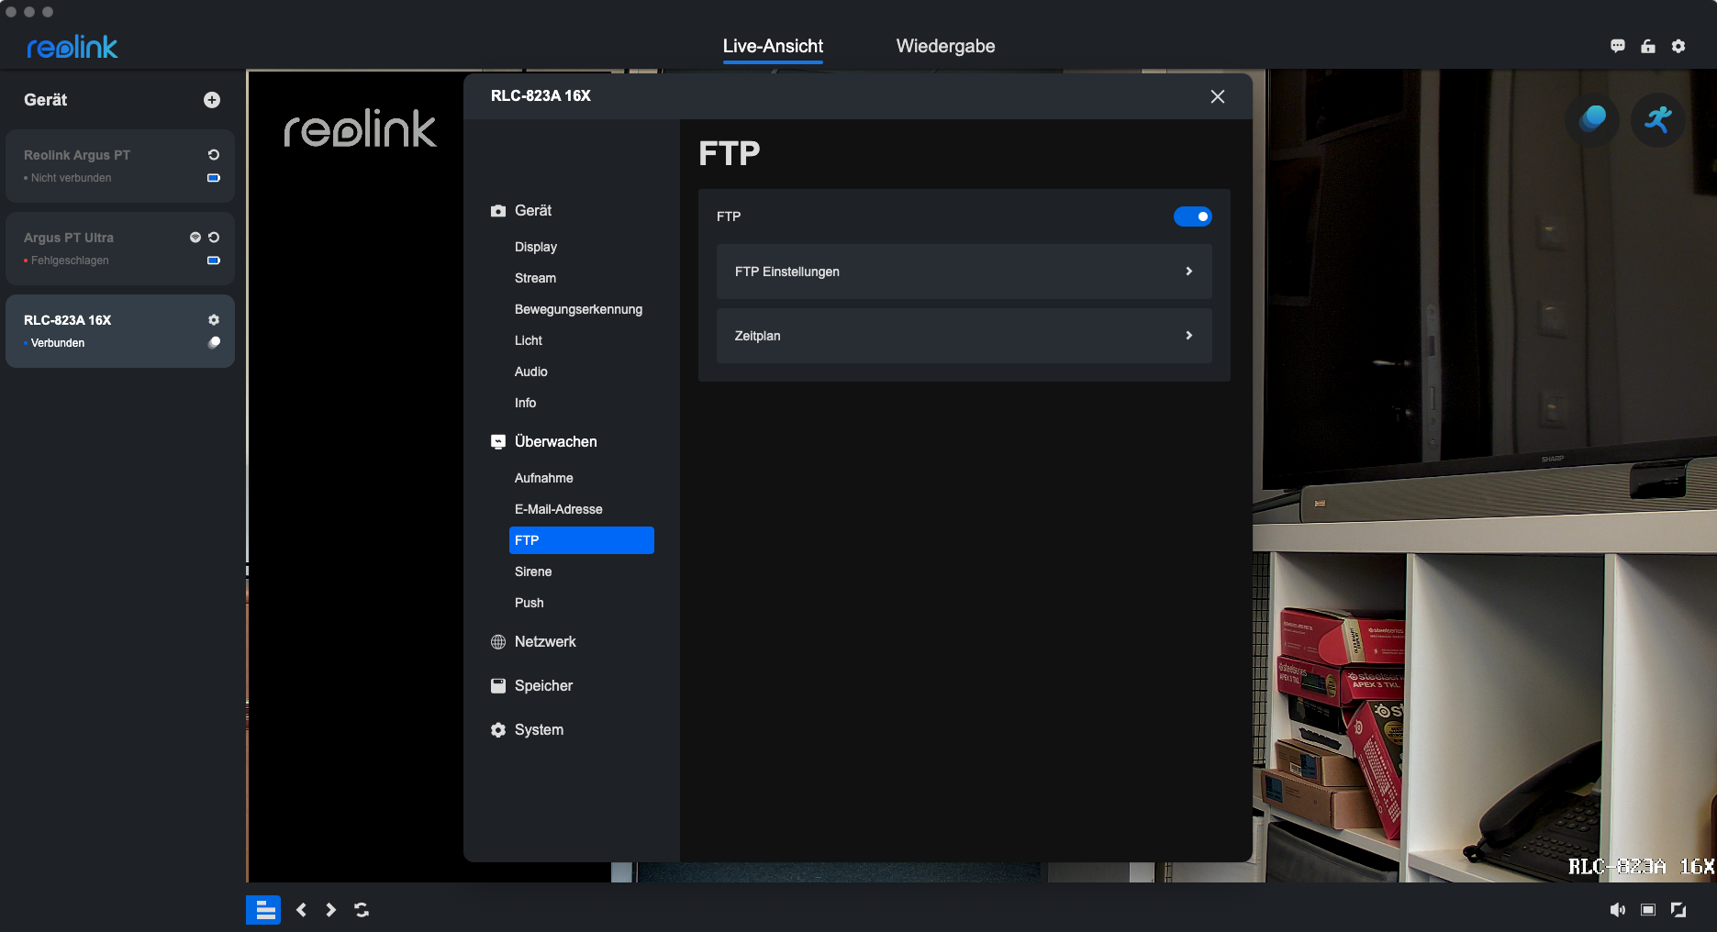Click the live camera feed behind dialog
The height and width of the screenshot is (932, 1717).
click(x=1484, y=477)
